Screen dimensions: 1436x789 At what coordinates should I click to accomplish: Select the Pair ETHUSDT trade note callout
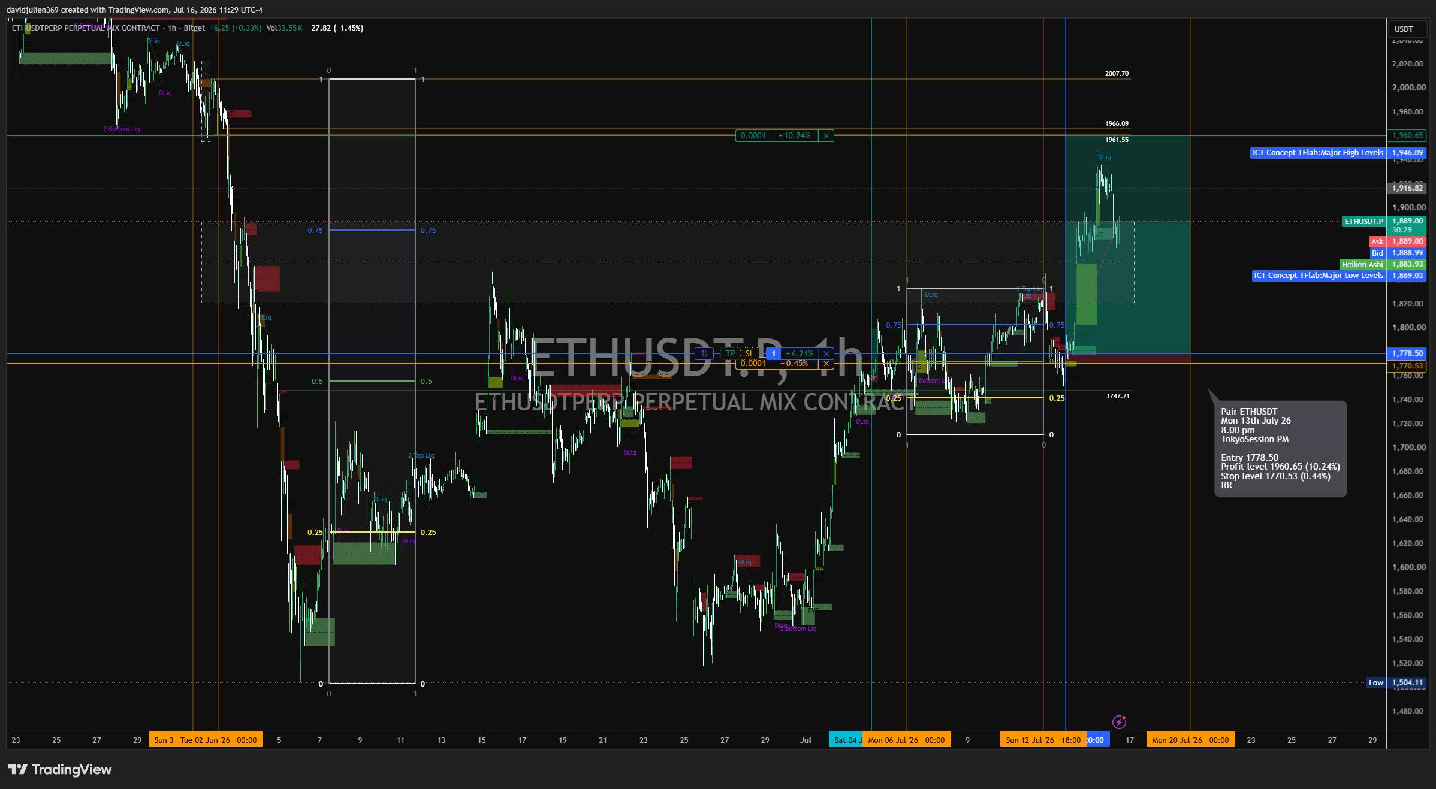click(x=1280, y=448)
